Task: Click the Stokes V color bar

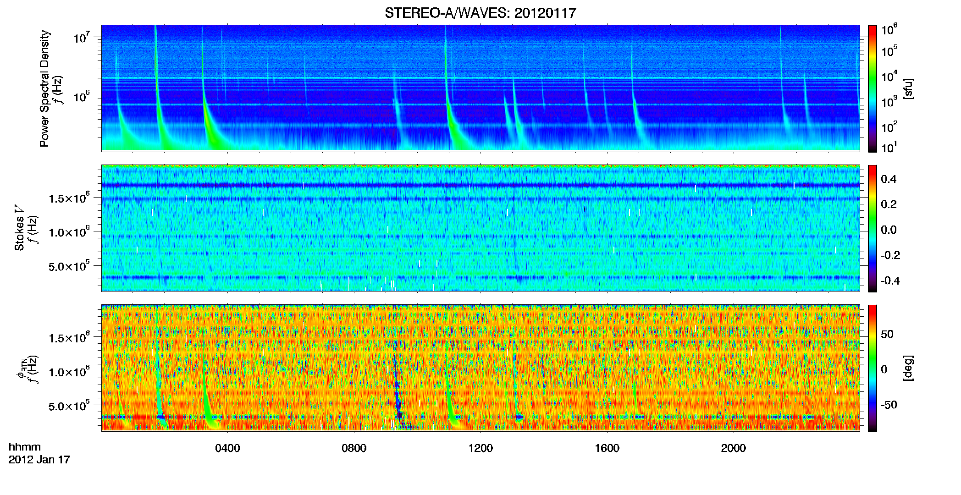Action: [x=872, y=228]
